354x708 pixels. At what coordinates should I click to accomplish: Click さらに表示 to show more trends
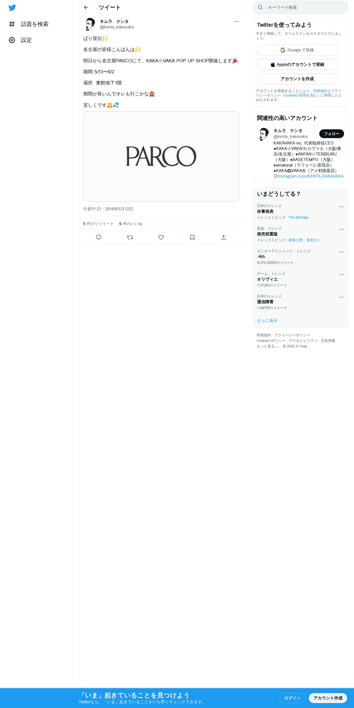[x=267, y=321]
